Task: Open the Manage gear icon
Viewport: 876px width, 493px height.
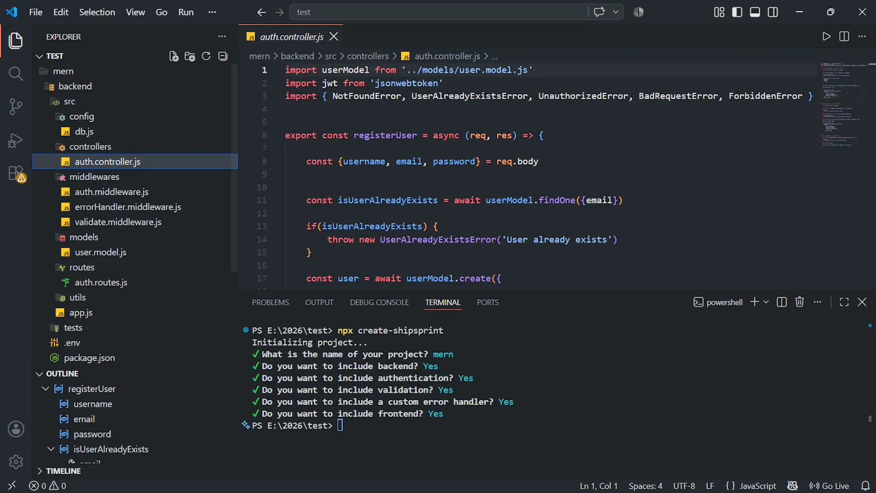Action: click(16, 462)
